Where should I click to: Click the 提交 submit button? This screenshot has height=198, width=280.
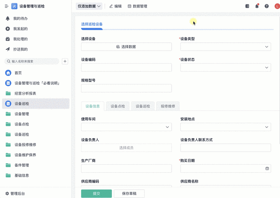tap(96, 194)
